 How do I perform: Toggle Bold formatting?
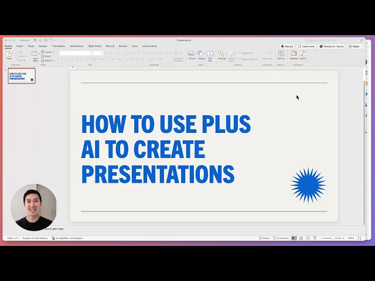tap(62, 59)
